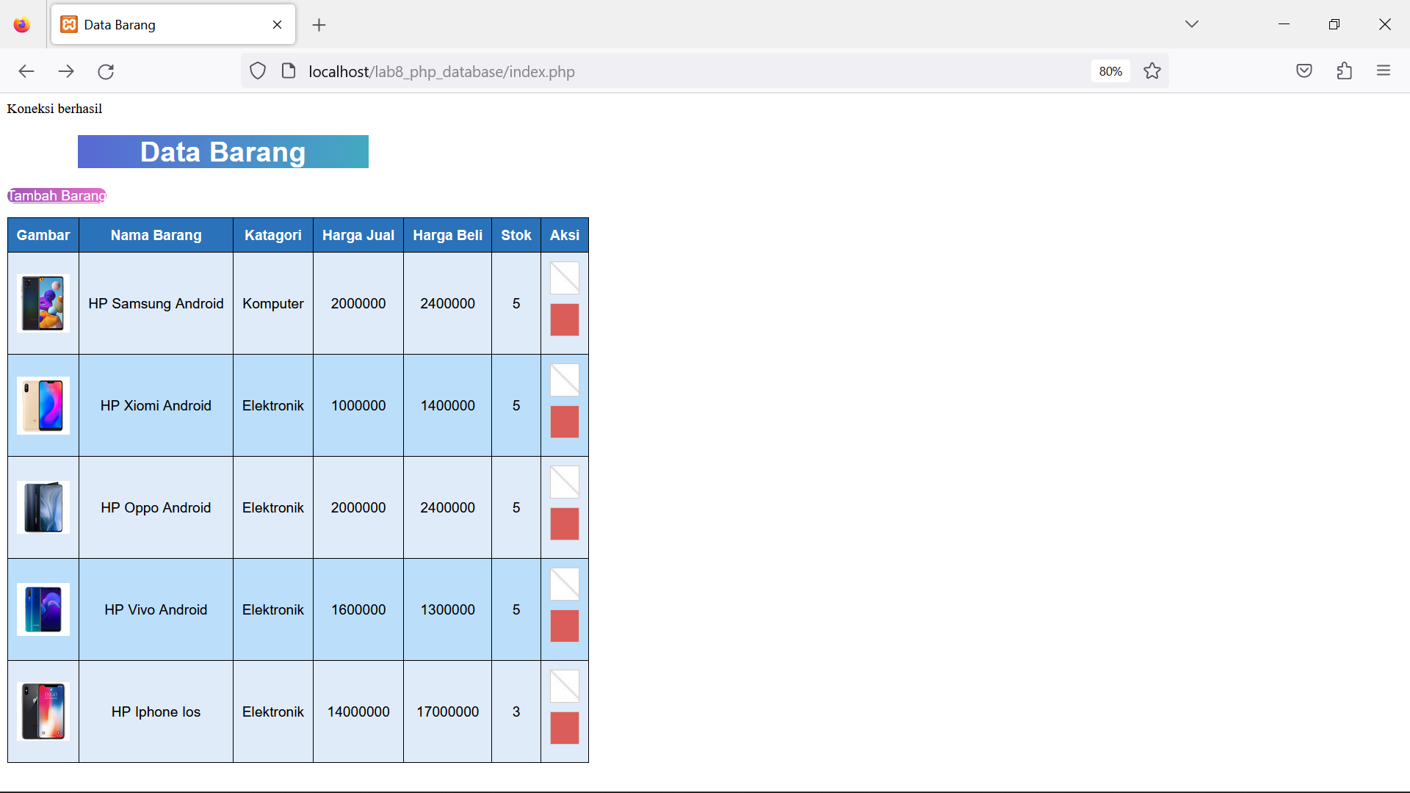
Task: Click the delete icon for HP Vivo Android
Action: (x=564, y=626)
